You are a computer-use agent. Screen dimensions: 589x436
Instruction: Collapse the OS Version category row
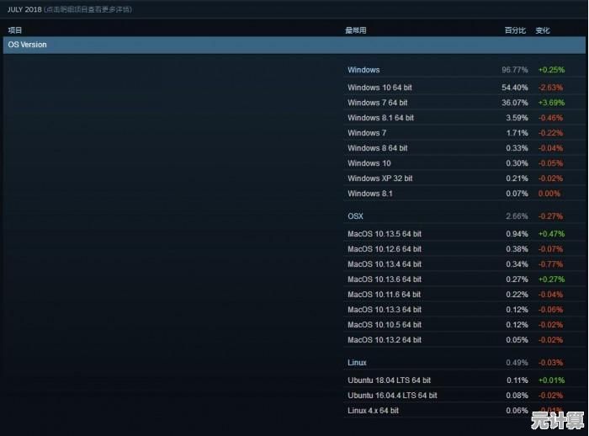click(28, 45)
